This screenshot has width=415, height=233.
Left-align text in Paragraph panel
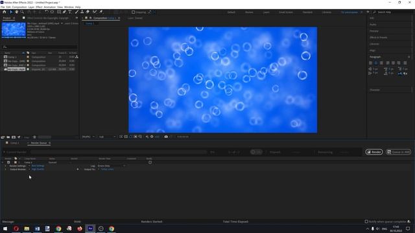370,63
